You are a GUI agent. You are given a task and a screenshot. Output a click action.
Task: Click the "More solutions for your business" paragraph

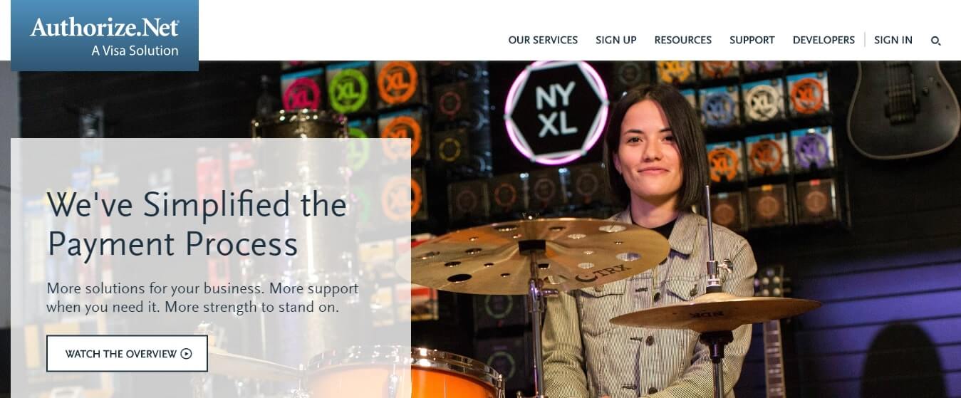[202, 299]
